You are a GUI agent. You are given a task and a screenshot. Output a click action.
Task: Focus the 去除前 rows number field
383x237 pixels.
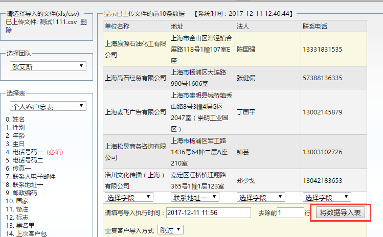coord(289,212)
